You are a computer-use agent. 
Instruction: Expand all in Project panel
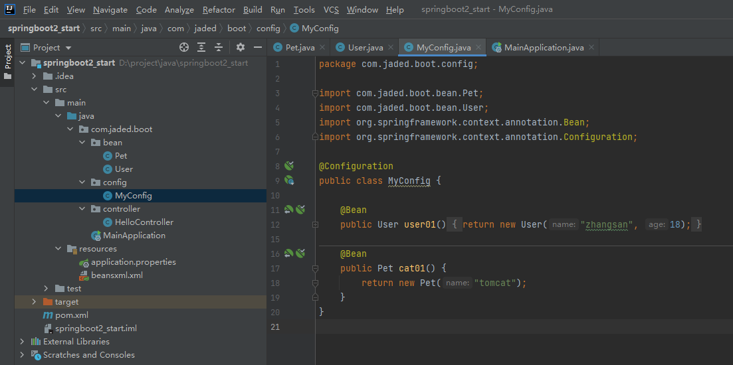pyautogui.click(x=201, y=47)
